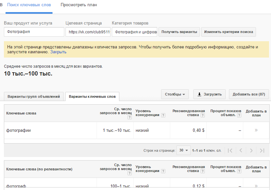Image resolution: width=271 pixels, height=190 pixels.
Task: Switch to 'Варианты групп объявлений' tab
Action: pos(34,96)
